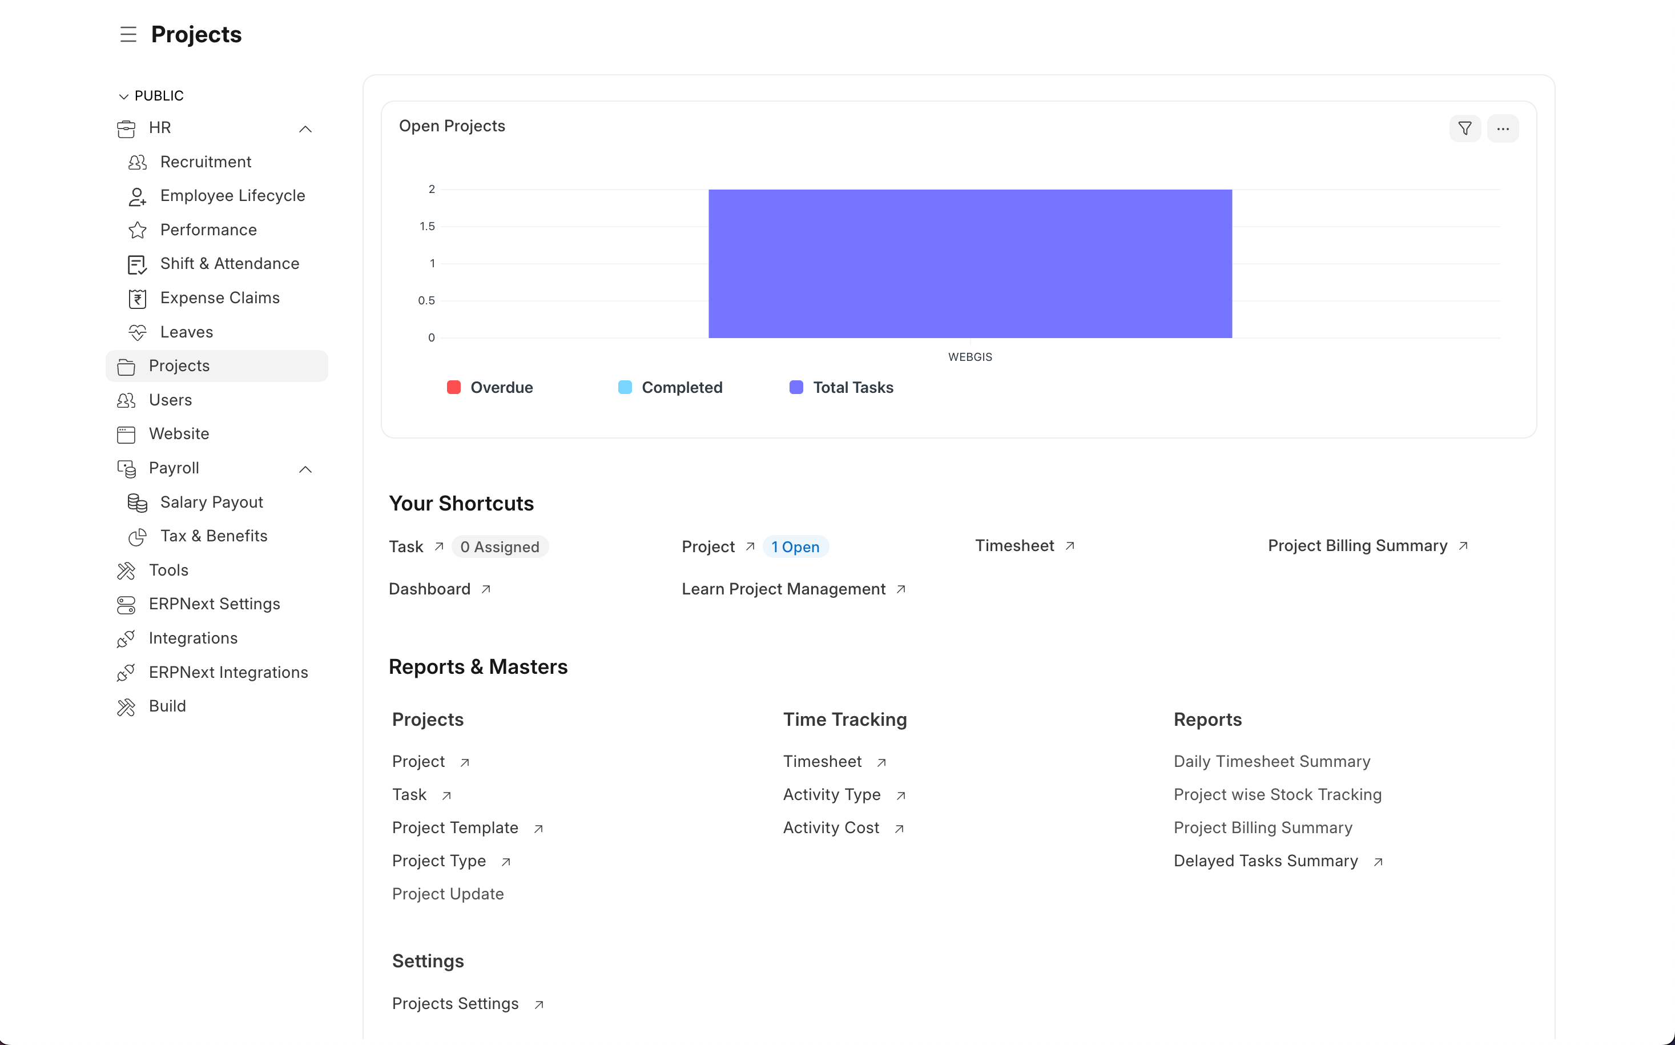Open Activity Cost under Time Tracking

[831, 828]
